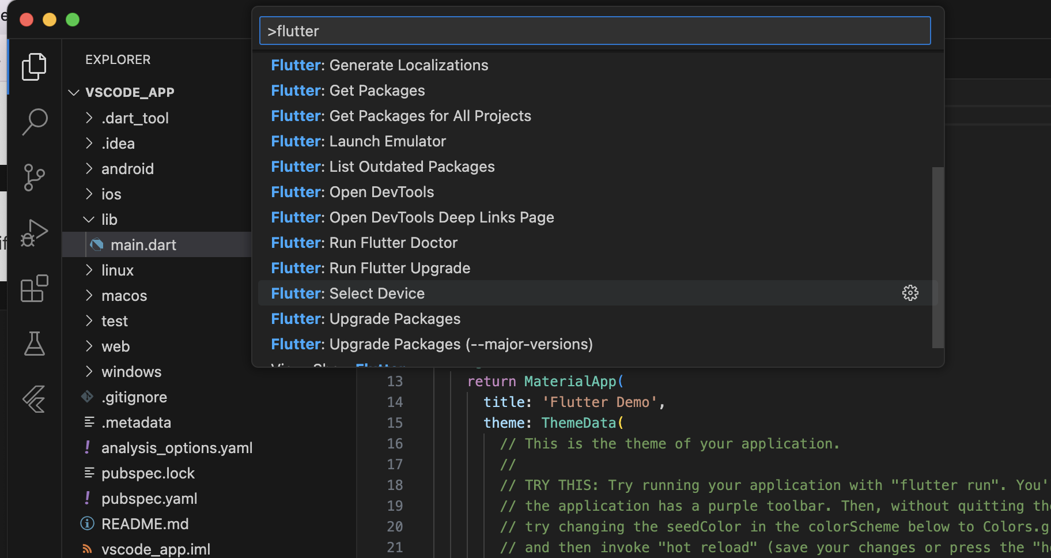
Task: Click the Dart icon next to main.dart
Action: pyautogui.click(x=97, y=245)
